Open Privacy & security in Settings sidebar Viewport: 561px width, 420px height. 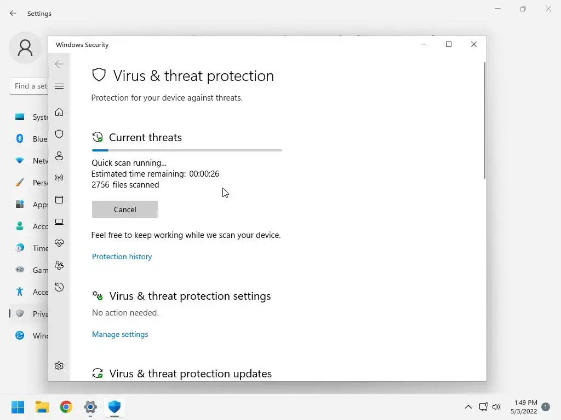point(31,314)
